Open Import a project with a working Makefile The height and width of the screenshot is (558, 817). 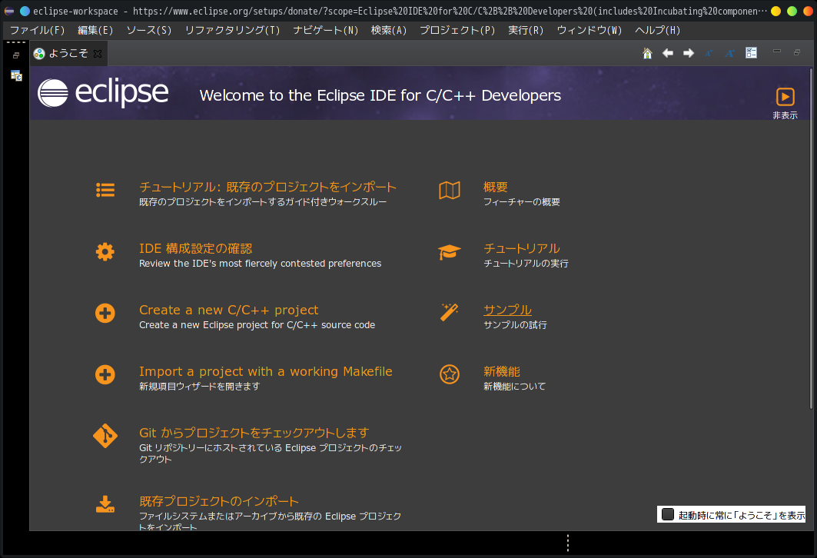click(266, 371)
